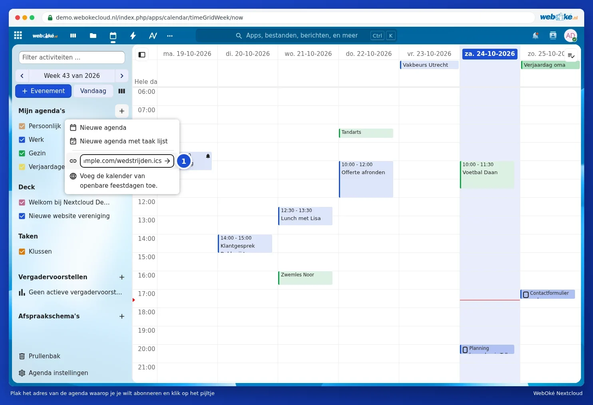Image resolution: width=593 pixels, height=405 pixels.
Task: Toggle the Werk calendar checkbox
Action: [x=22, y=140]
